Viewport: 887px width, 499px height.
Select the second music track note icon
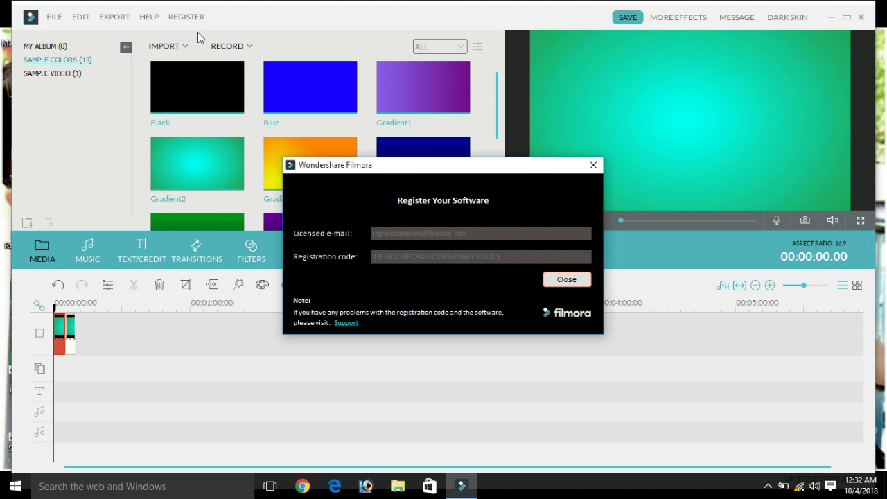39,432
